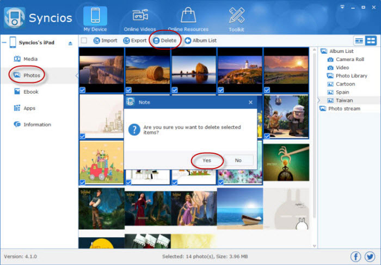Select the beach boat photo thumbnail
381x265 pixels.
point(240,208)
